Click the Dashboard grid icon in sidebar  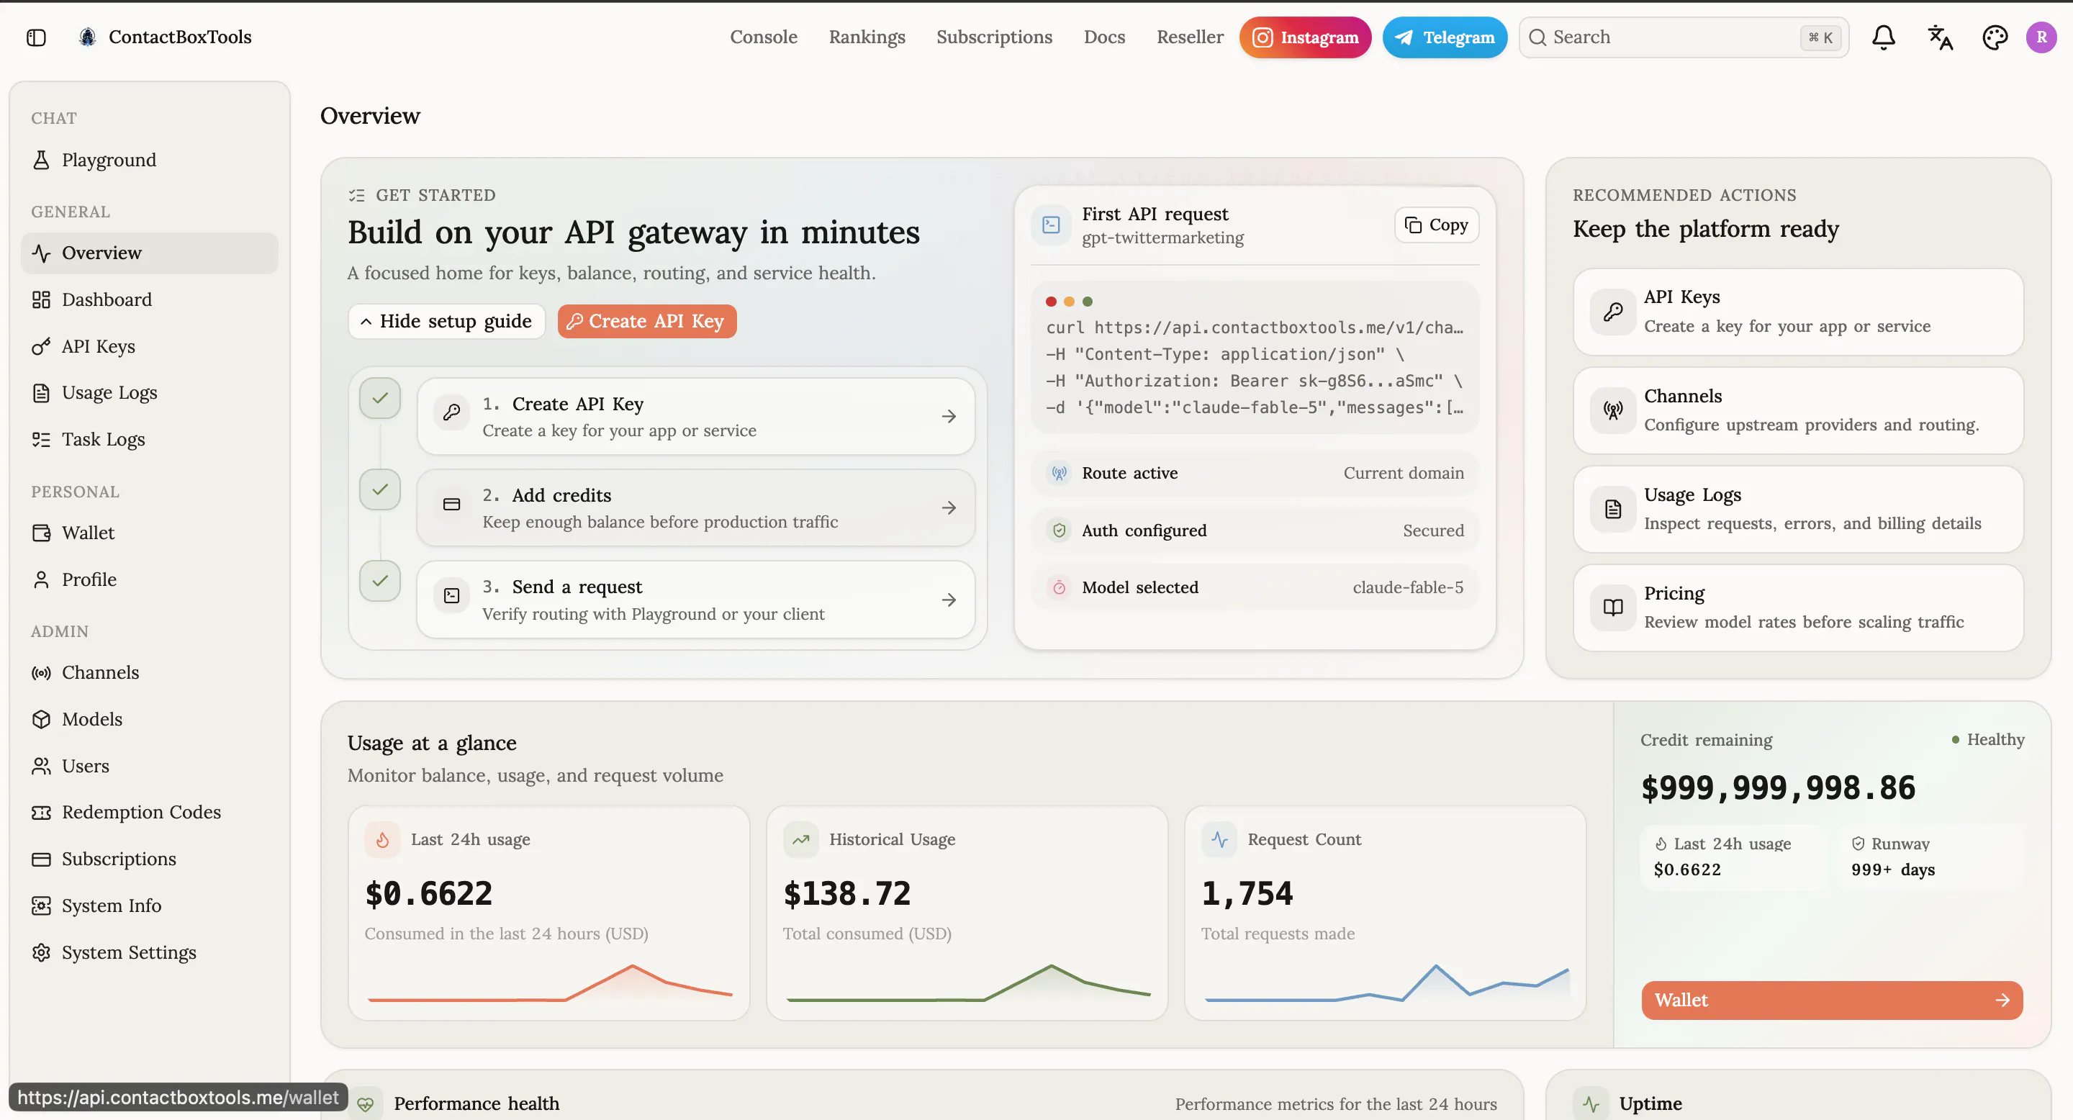click(x=41, y=299)
